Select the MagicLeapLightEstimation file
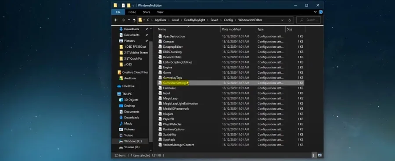Viewport: 395px width, 161px height. pyautogui.click(x=180, y=104)
